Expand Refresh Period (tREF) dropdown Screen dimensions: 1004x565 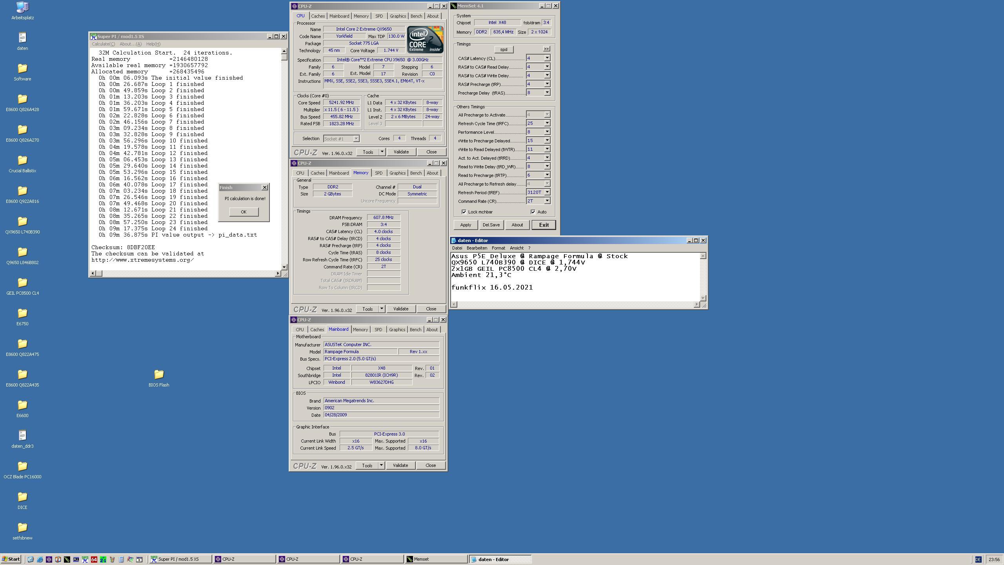(547, 192)
